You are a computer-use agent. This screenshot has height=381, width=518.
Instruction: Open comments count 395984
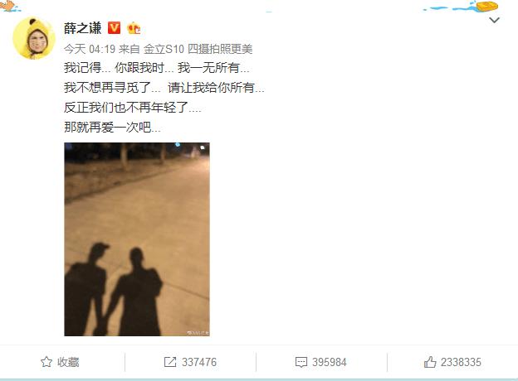tap(330, 362)
